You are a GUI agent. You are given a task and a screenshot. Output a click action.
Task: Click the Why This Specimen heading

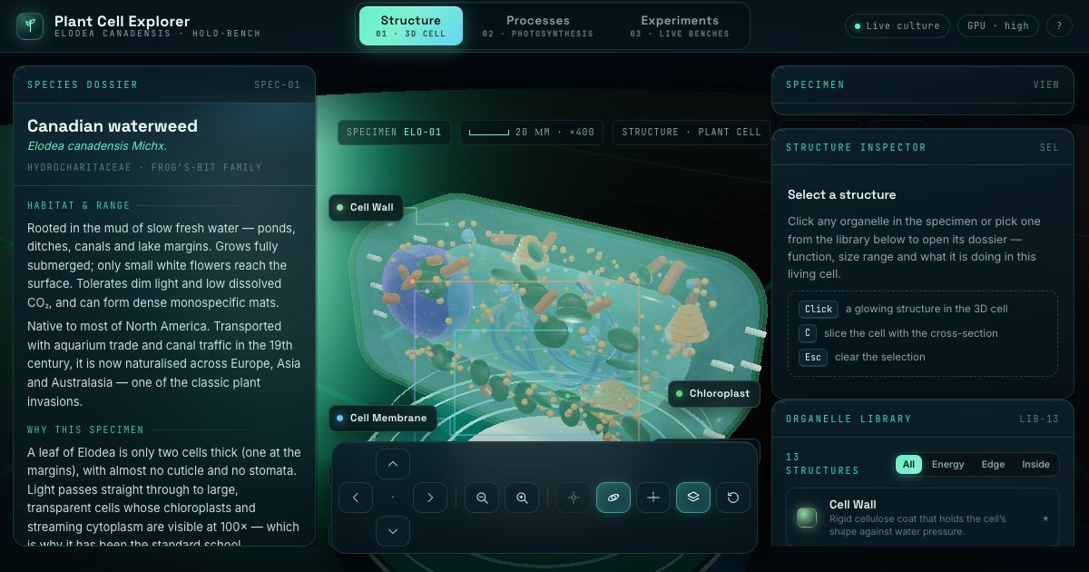[x=85, y=429]
